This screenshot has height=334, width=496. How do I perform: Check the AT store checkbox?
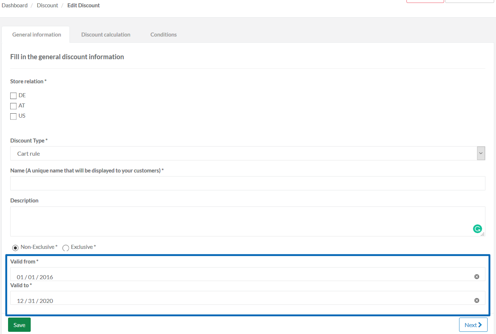[x=14, y=106]
